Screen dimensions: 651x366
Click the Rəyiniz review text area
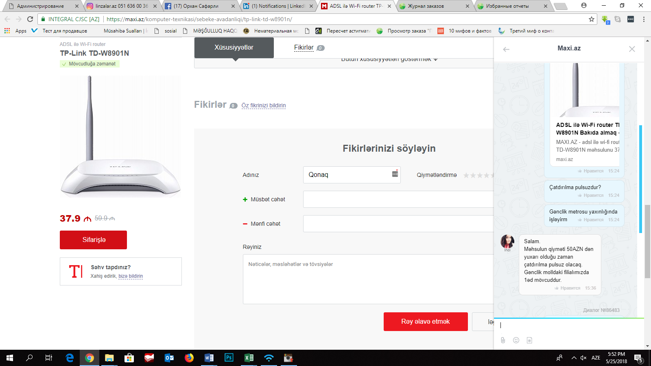pos(369,279)
